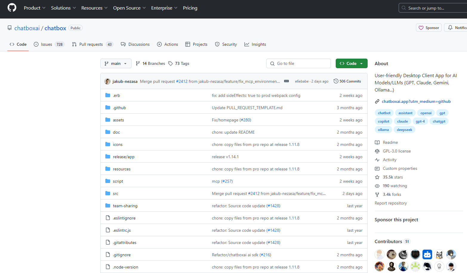Click the Go to file search field

(x=298, y=63)
